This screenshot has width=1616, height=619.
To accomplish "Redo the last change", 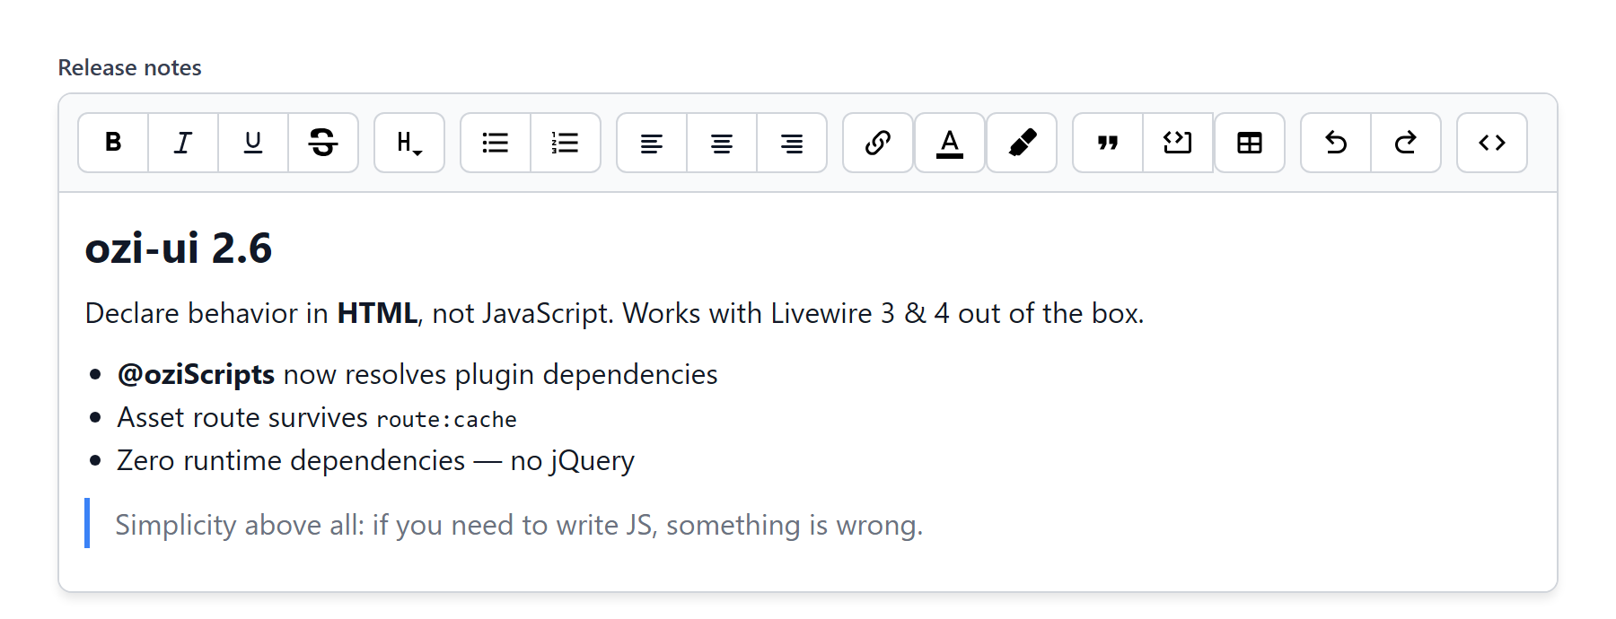I will pyautogui.click(x=1406, y=143).
